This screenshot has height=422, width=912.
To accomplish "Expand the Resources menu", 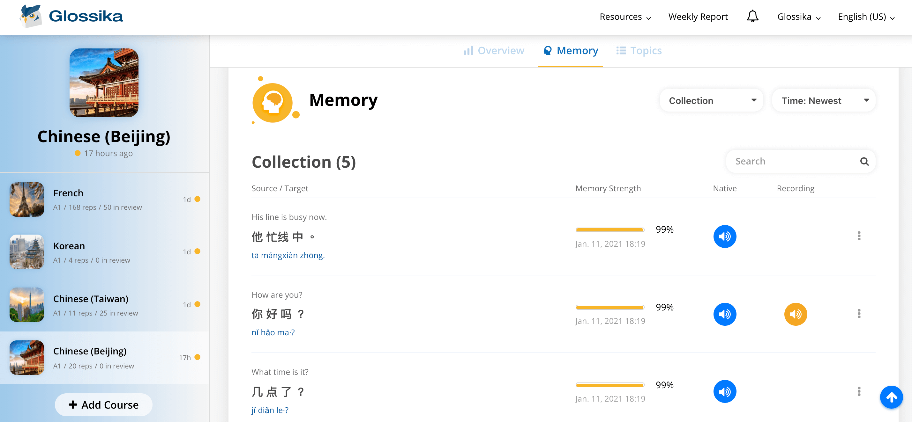I will [x=625, y=17].
